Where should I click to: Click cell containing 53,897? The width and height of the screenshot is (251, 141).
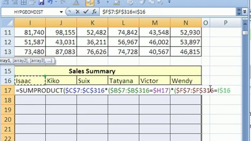[186, 42]
